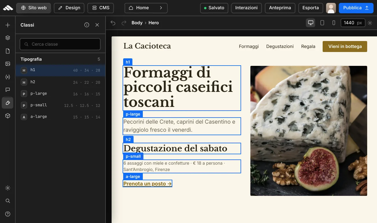This screenshot has height=223, width=377.
Task: Click the Pubblica button
Action: (x=356, y=8)
